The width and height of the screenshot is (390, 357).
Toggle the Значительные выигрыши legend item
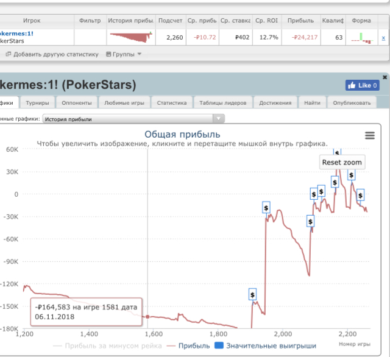pos(265,346)
